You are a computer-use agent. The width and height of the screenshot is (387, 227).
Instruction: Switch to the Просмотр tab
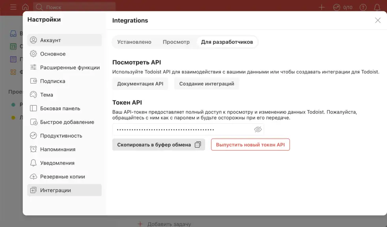pos(176,42)
